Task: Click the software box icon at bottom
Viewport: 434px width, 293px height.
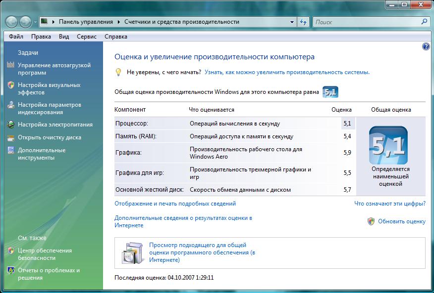Action: [x=132, y=252]
